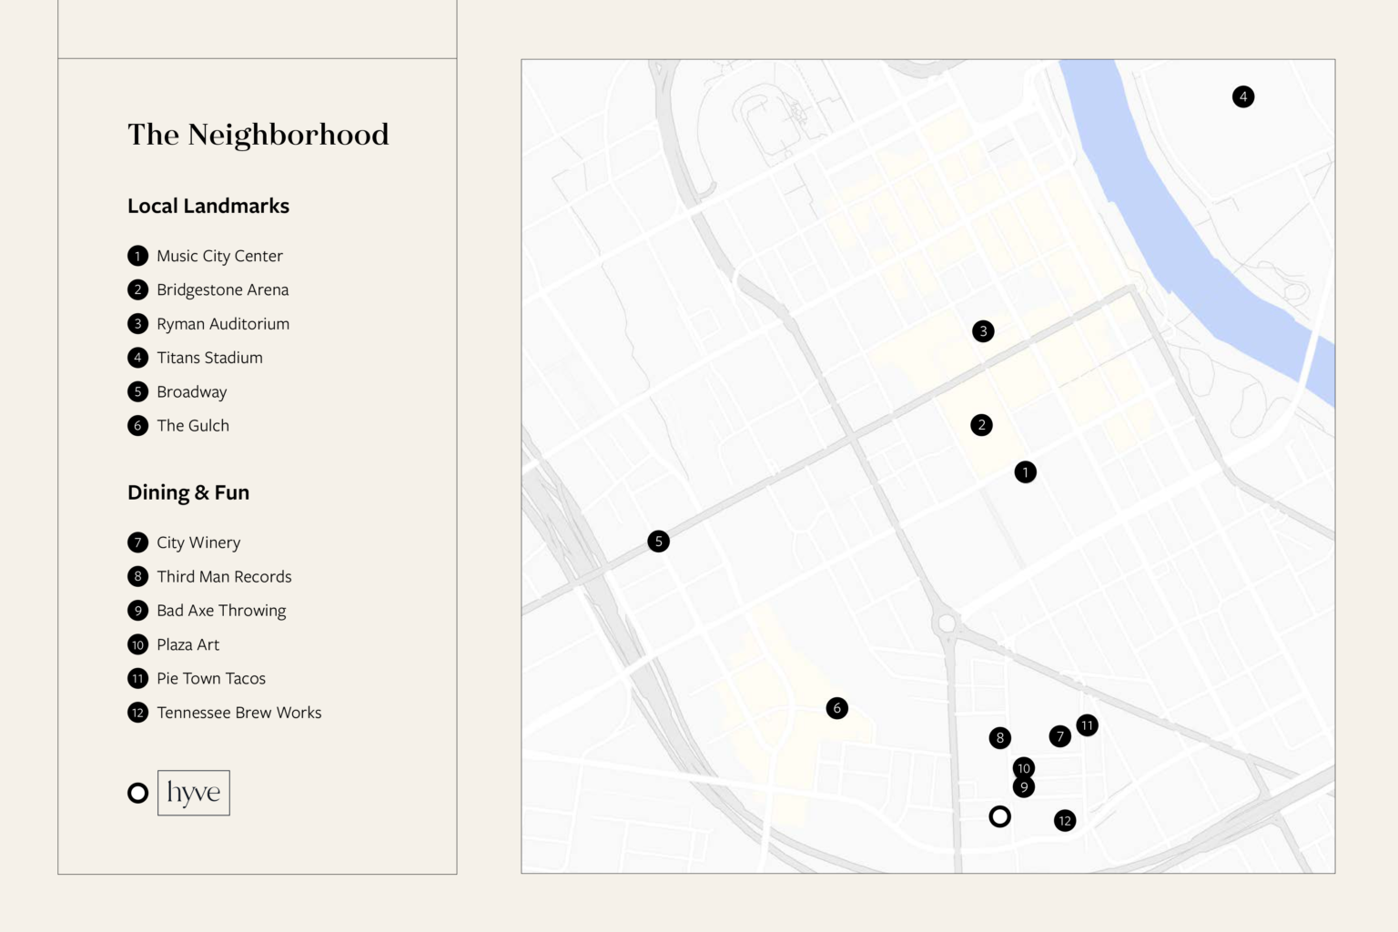Click legend bullet 2 beside Bridgestone Arena
Screen dimensions: 1398x932
click(x=137, y=289)
